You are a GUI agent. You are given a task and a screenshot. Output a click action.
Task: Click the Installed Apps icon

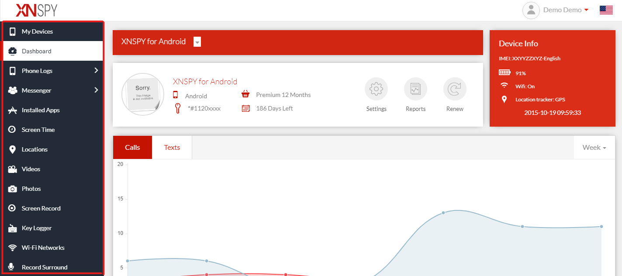13,110
